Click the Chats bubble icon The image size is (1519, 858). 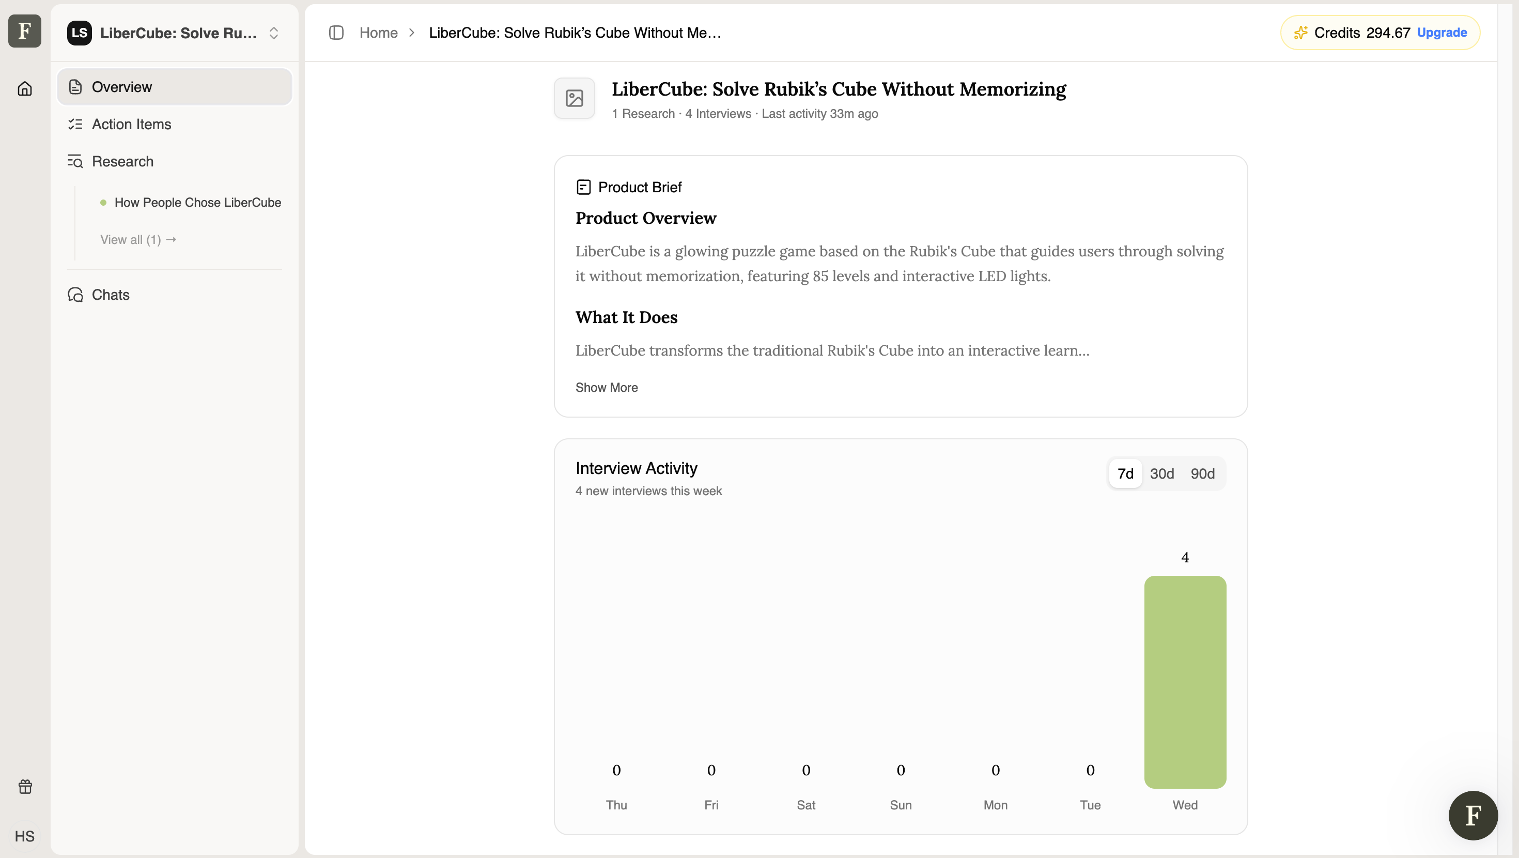pyautogui.click(x=75, y=295)
